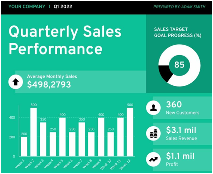Click the Quarterly Sales Performance title
The width and height of the screenshot is (213, 174).
point(65,40)
